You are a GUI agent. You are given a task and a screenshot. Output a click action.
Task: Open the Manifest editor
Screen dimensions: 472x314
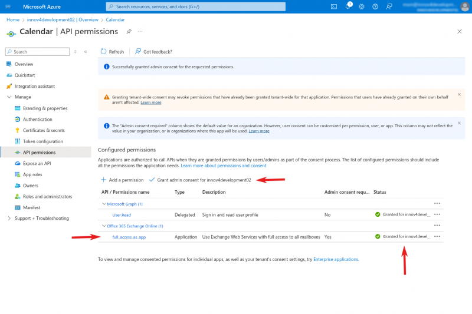[32, 207]
